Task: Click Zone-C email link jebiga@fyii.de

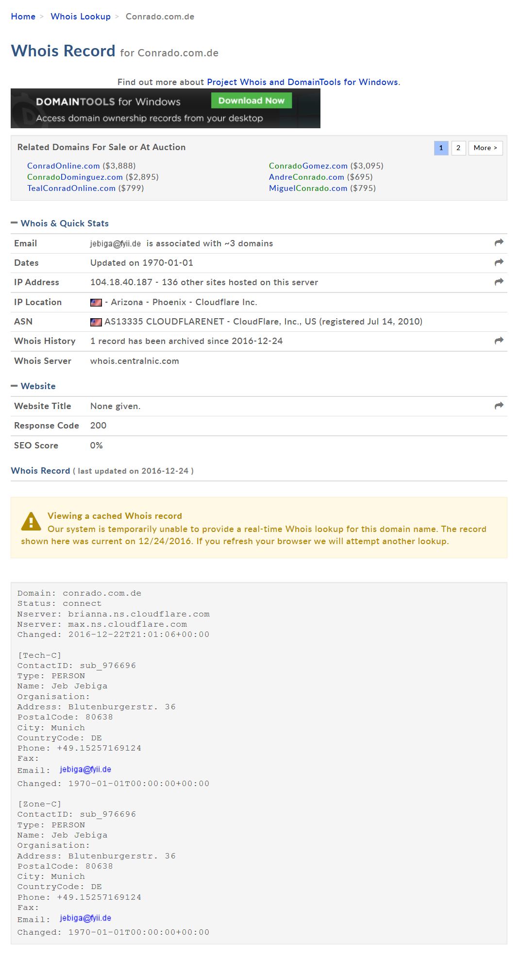Action: pos(85,918)
